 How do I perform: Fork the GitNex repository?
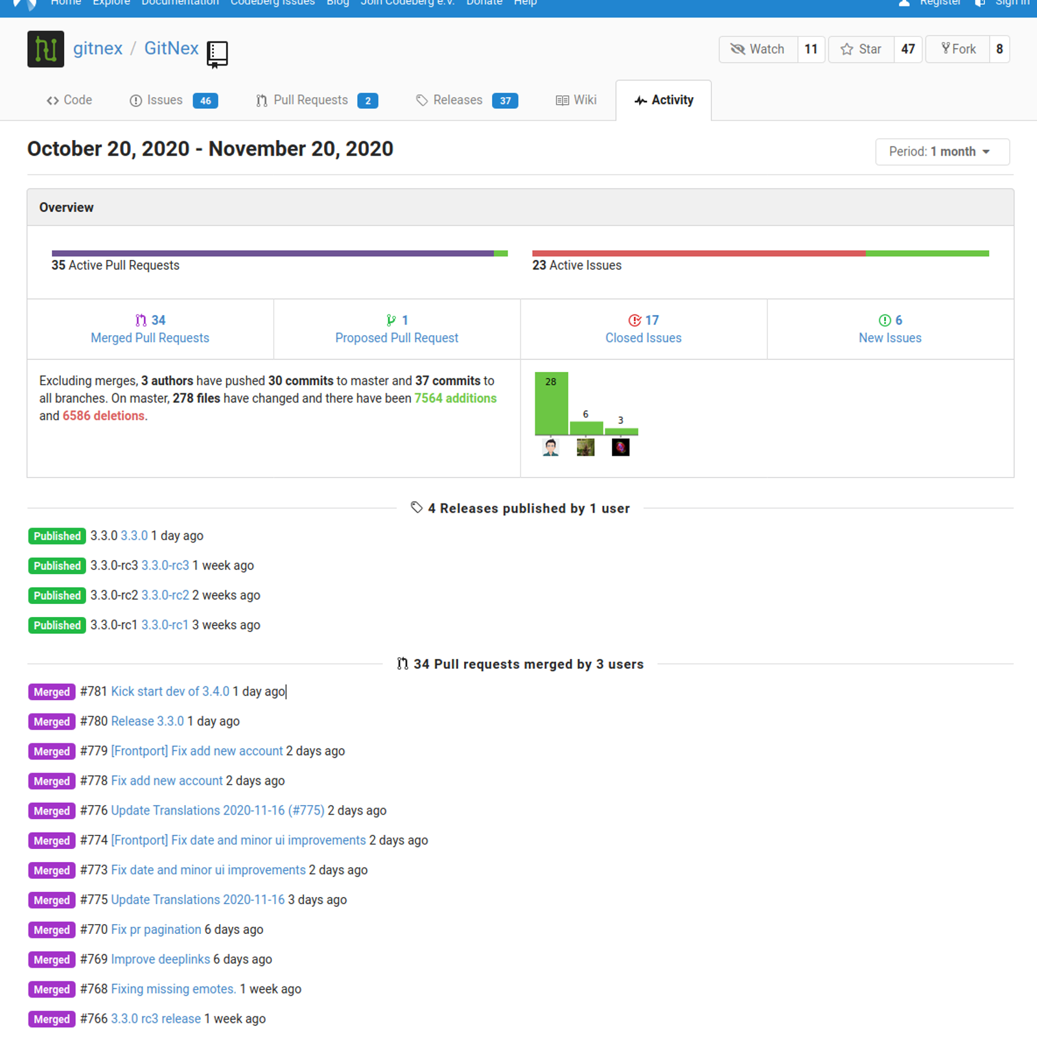tap(958, 49)
